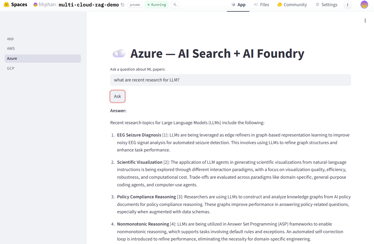Open the multi-cloud-rag-demo space link

(89, 5)
